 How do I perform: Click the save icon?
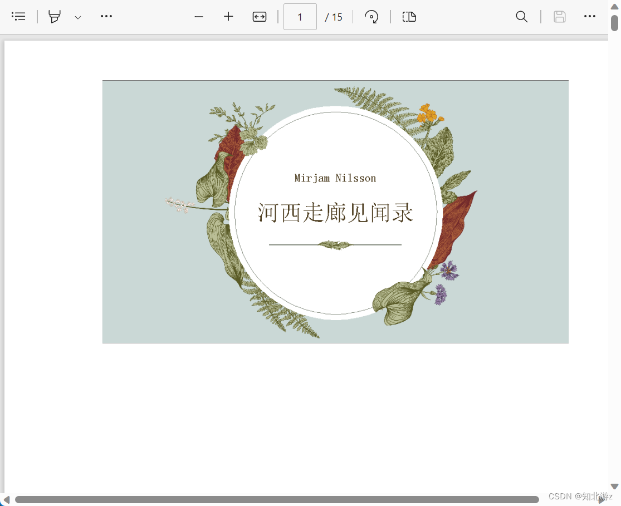(560, 17)
